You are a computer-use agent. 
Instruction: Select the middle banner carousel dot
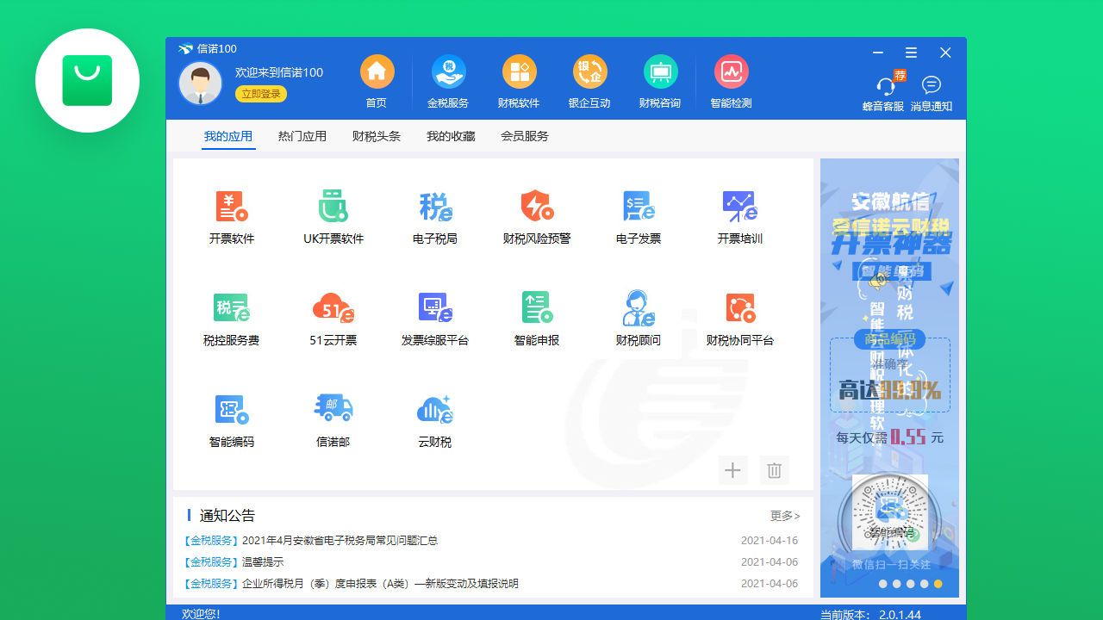910,584
